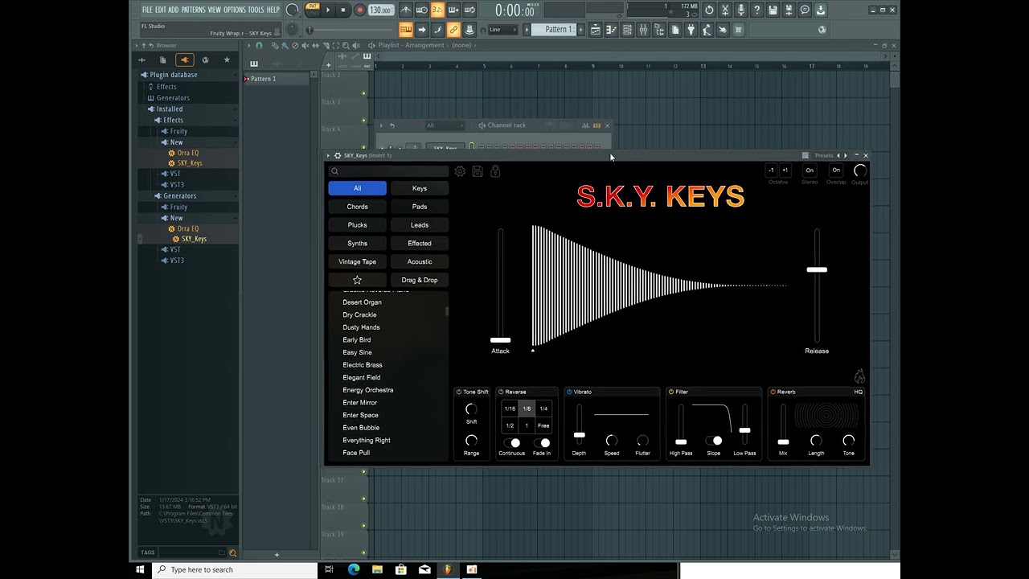Toggle the Overlap On switch
The width and height of the screenshot is (1029, 579).
(836, 170)
